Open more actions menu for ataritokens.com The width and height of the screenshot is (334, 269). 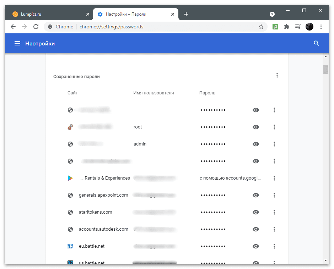[x=274, y=212]
